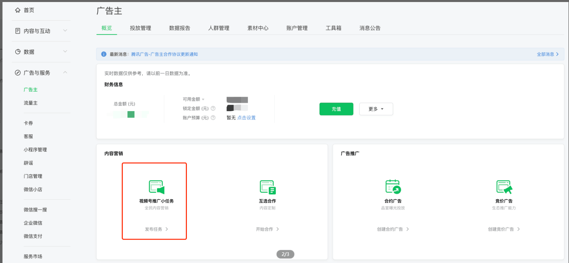Open 门店管理 in the sidebar
The image size is (569, 263).
point(33,176)
